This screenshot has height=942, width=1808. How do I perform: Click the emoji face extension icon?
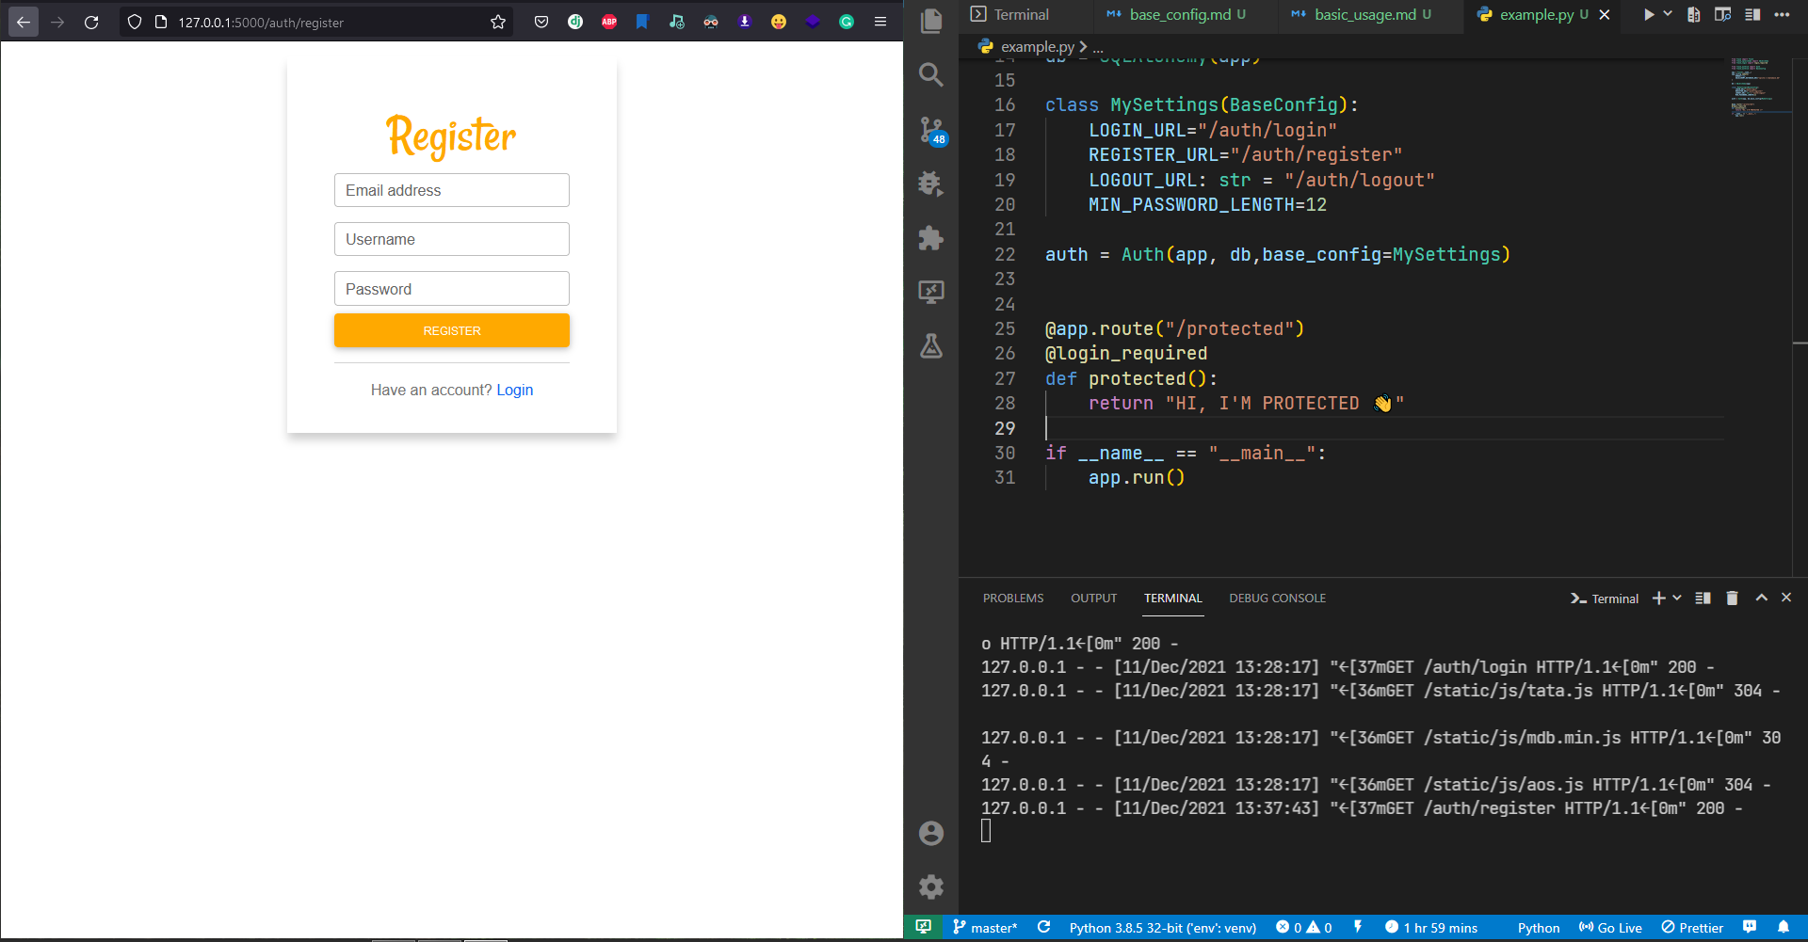click(x=779, y=22)
